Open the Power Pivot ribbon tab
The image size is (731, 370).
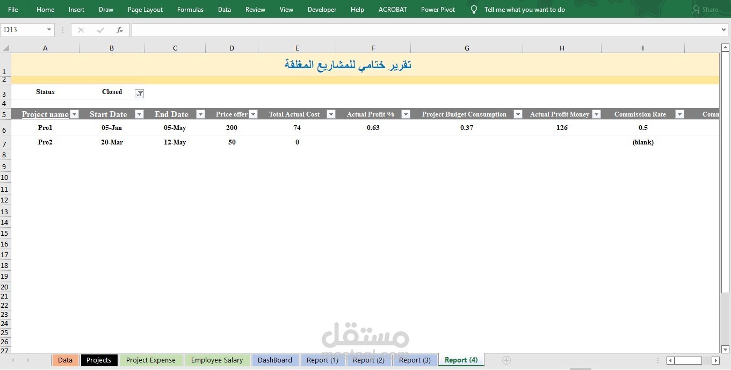point(438,10)
